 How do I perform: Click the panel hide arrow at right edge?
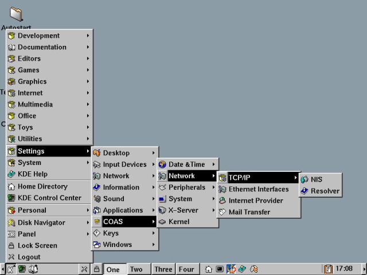coord(364,269)
